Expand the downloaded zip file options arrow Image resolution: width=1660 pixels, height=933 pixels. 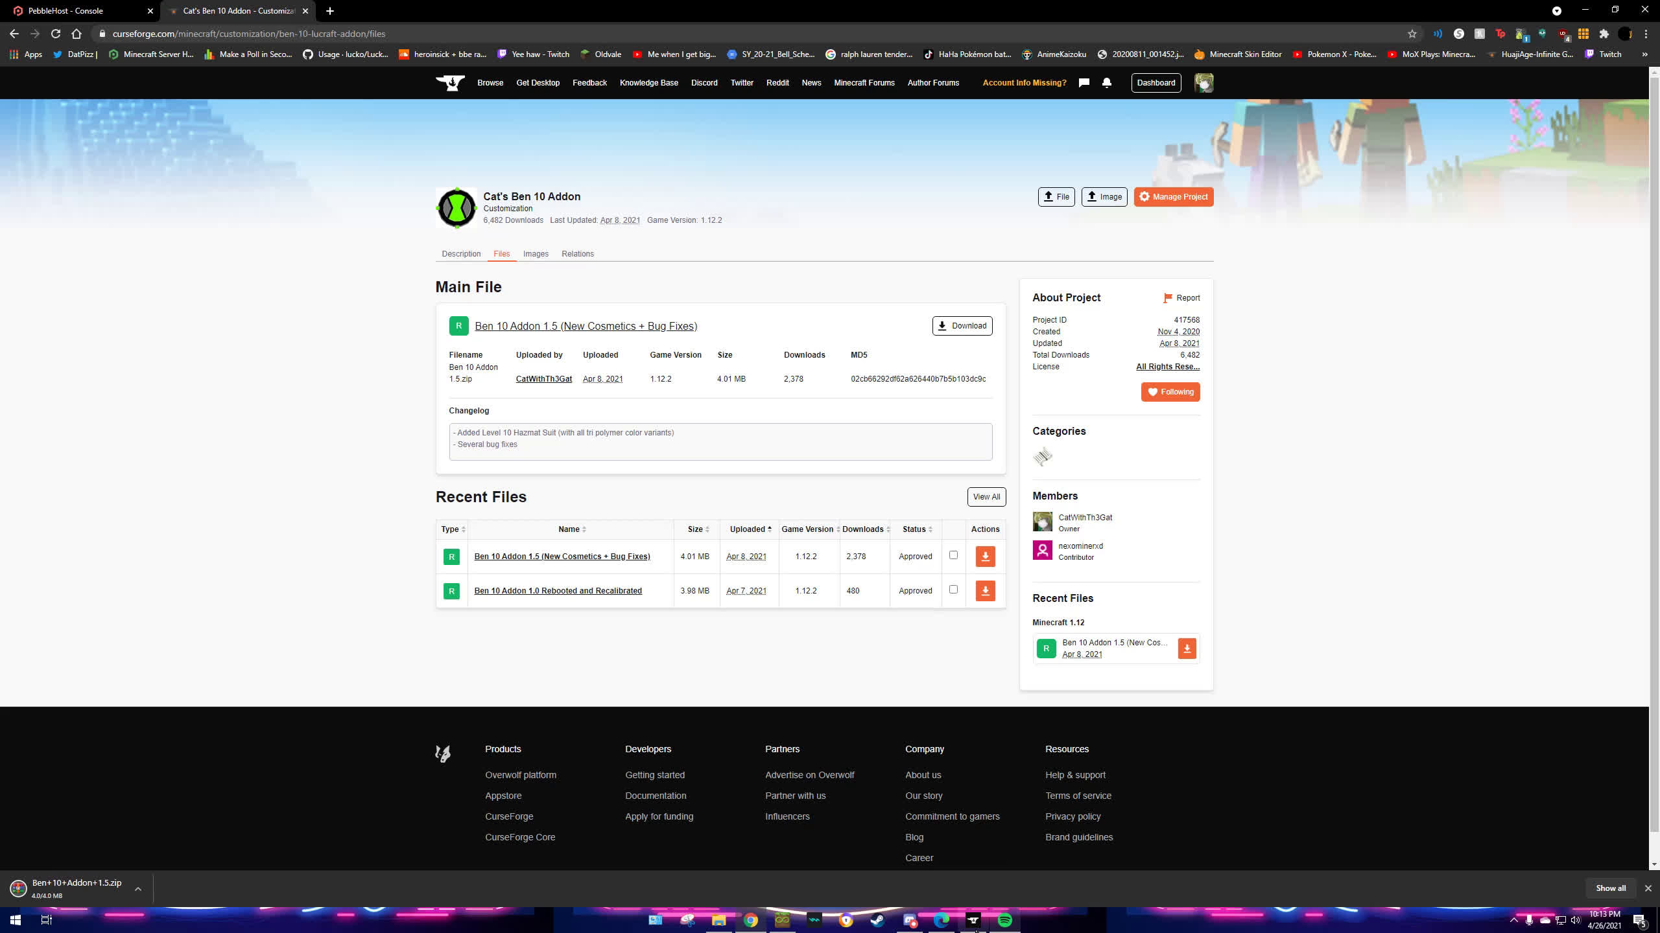coord(138,889)
